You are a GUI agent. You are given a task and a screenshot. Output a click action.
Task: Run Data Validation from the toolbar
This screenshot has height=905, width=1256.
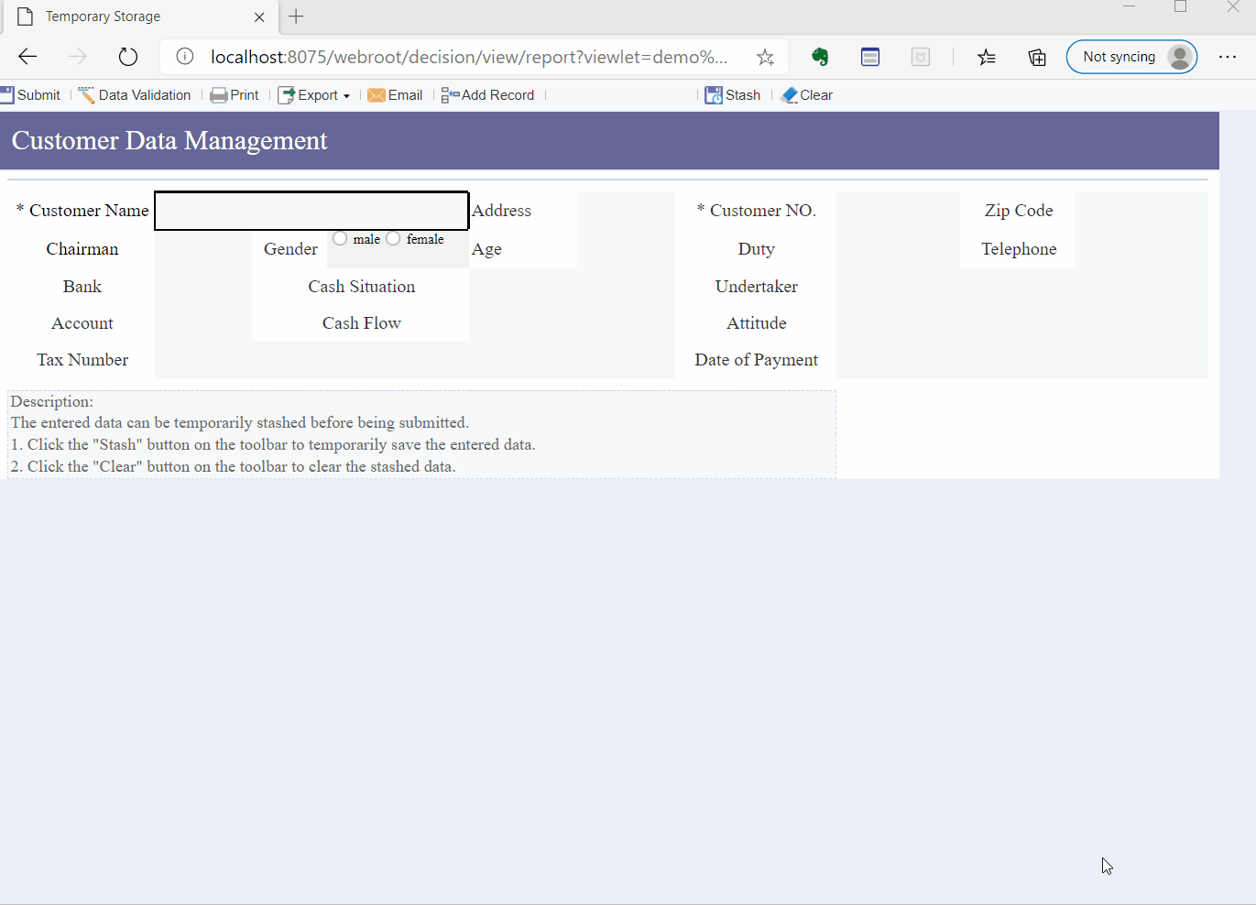135,95
